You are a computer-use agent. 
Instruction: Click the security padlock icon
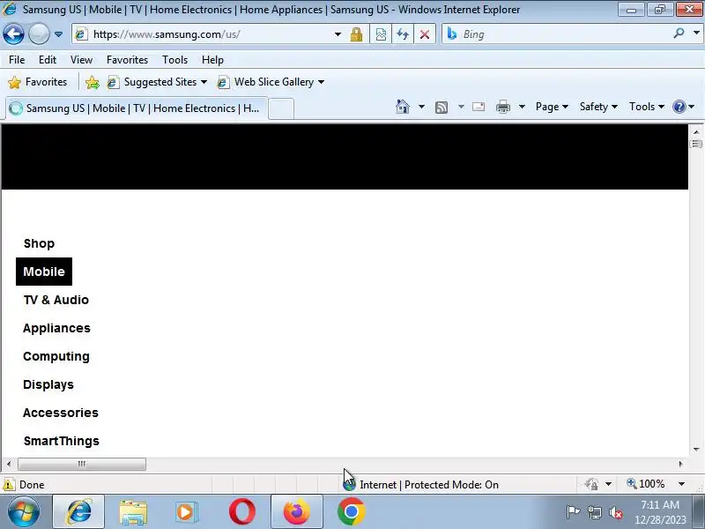coord(357,34)
